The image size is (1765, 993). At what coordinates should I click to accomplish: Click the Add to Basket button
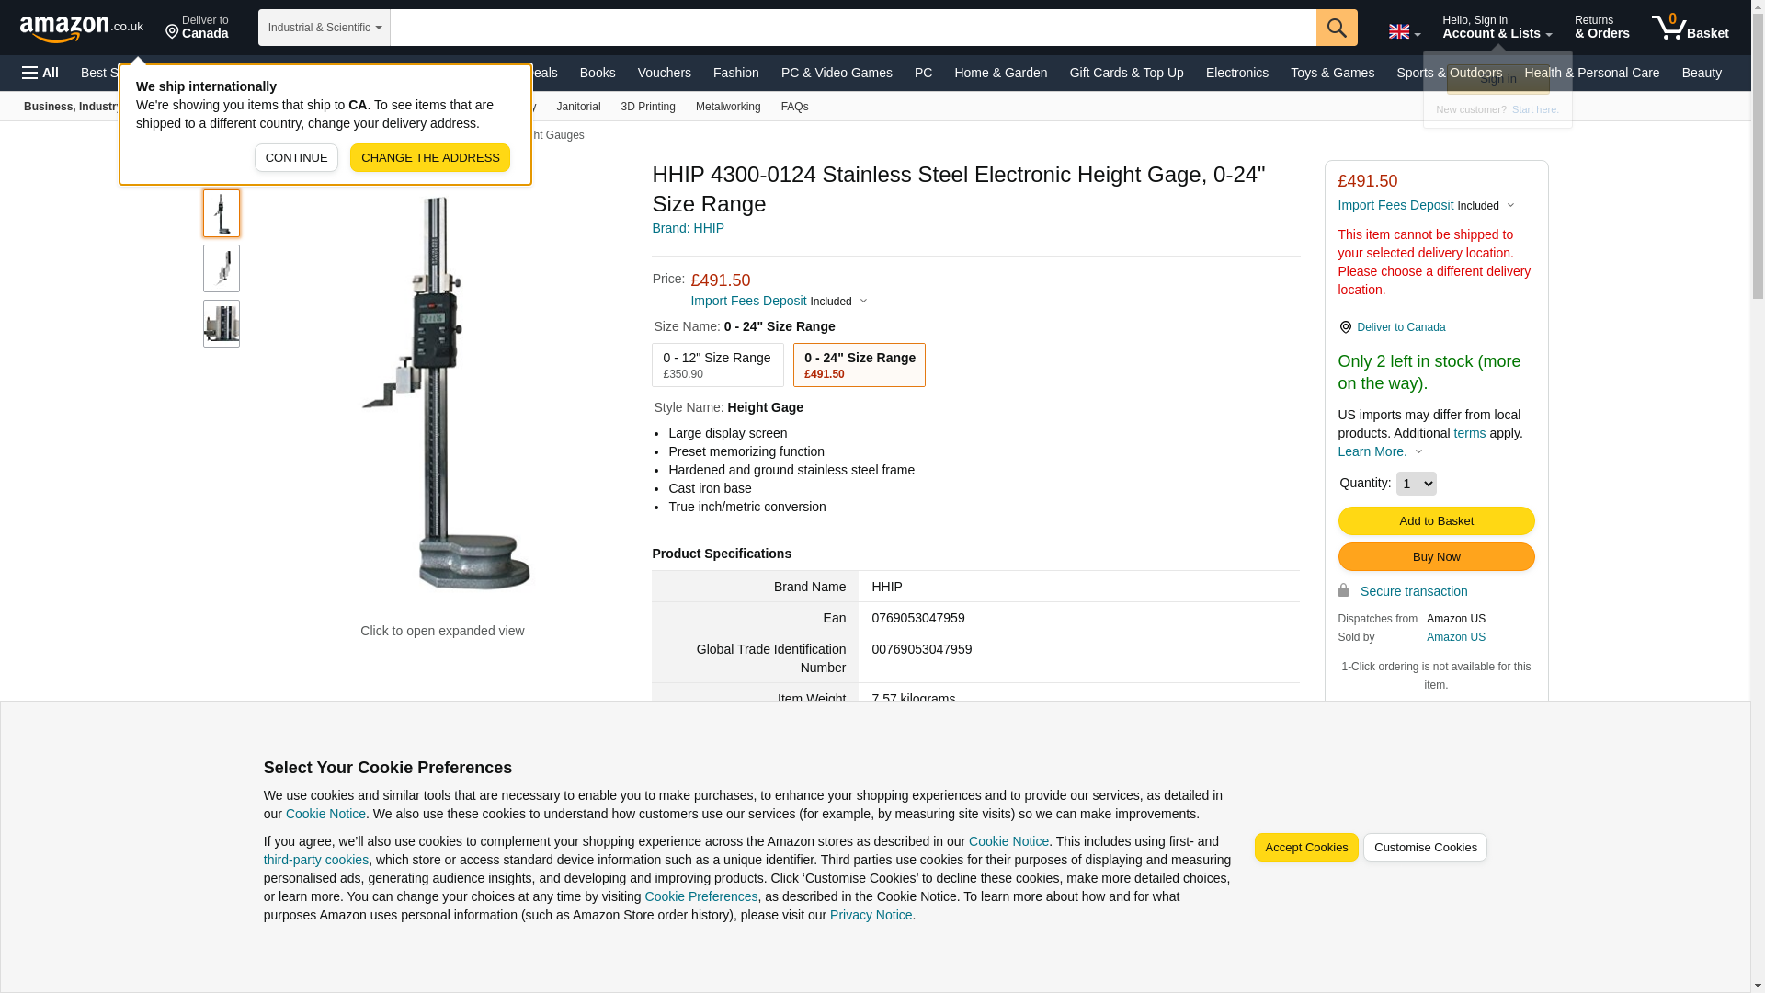click(x=1435, y=521)
